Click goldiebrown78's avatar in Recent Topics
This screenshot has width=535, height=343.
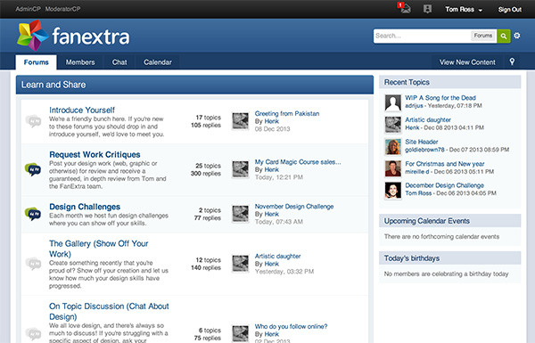point(393,147)
